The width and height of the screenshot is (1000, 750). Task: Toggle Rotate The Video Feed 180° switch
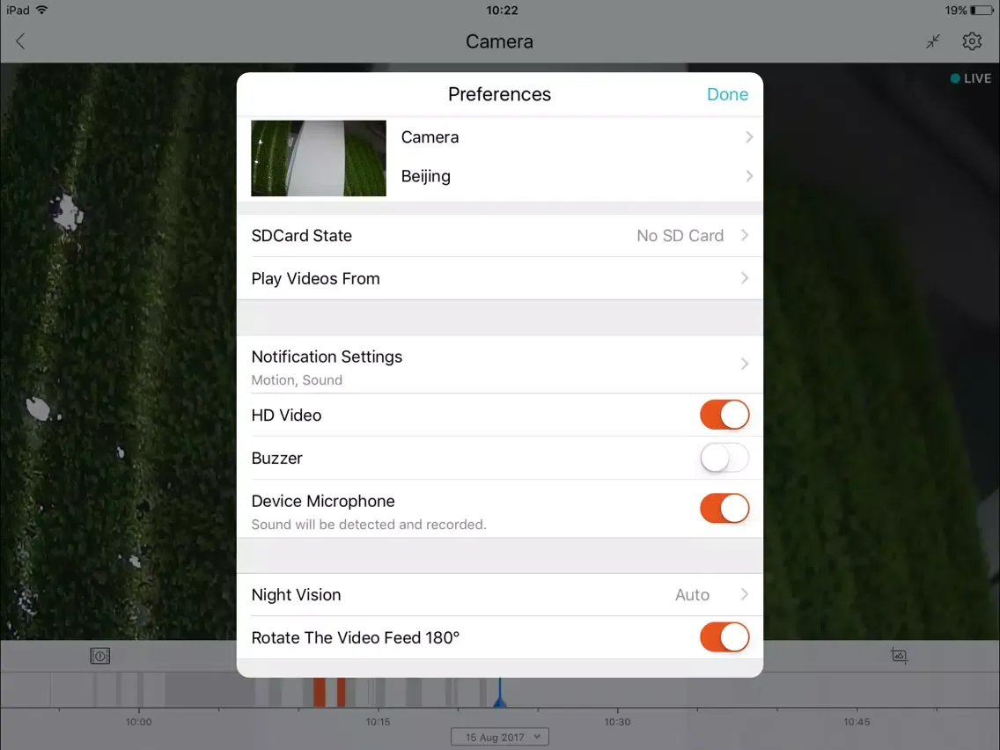click(724, 637)
